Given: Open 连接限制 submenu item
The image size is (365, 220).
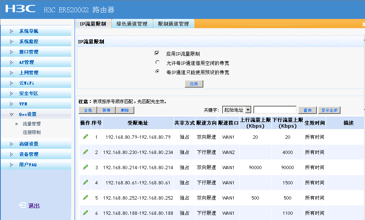Looking at the screenshot, I should pos(32,132).
